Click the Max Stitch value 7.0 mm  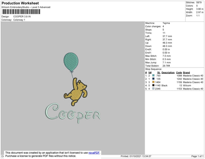[167, 56]
